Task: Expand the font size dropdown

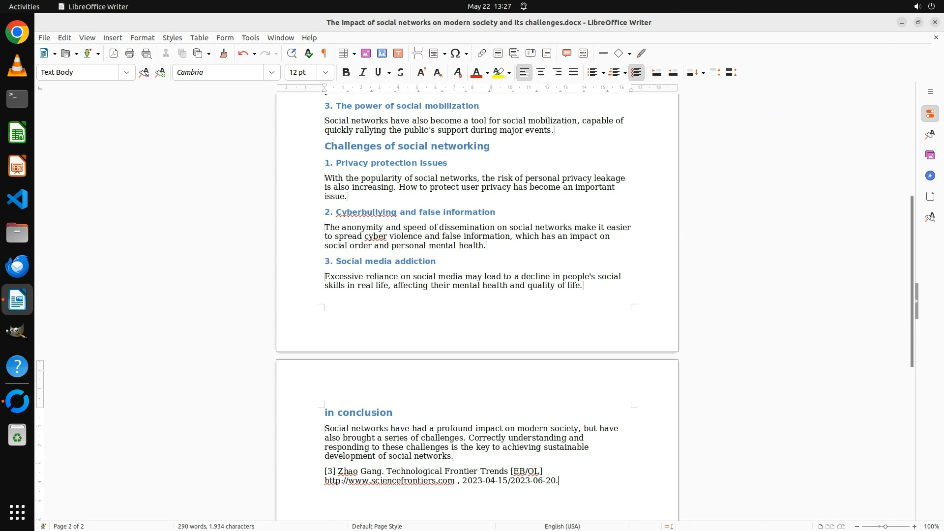Action: click(325, 73)
